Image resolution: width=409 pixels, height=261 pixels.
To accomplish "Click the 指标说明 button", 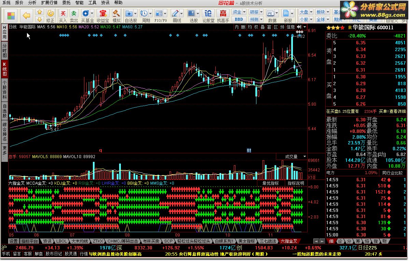I will (x=296, y=183).
